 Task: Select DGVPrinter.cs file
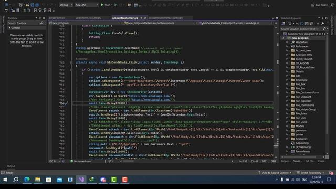(x=303, y=147)
